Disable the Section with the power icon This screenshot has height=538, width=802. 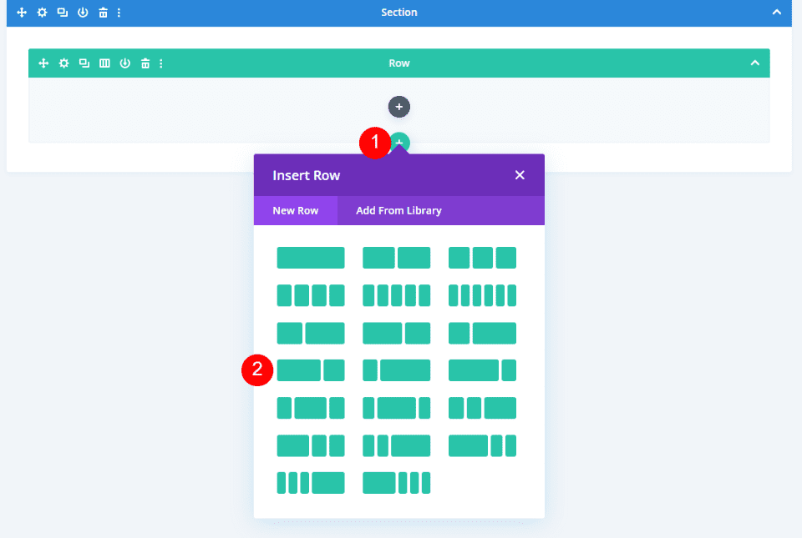81,13
